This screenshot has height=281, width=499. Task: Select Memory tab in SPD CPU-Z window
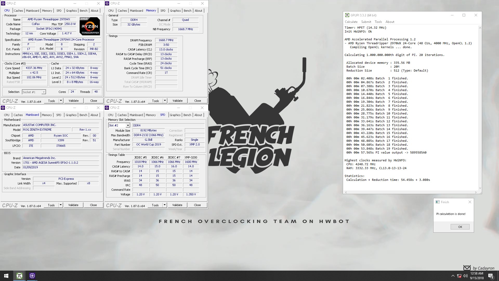click(x=151, y=115)
